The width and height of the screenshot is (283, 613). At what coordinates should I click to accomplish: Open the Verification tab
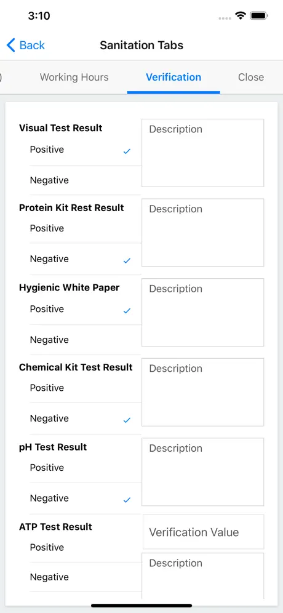point(173,77)
